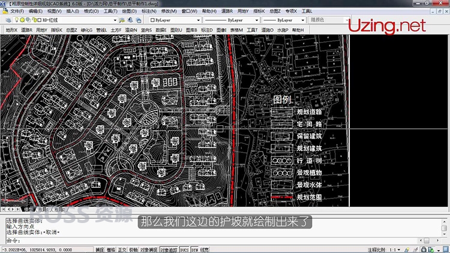Open the 修改(M) menu
Image resolution: width=450 pixels, height=253 pixels.
point(169,11)
